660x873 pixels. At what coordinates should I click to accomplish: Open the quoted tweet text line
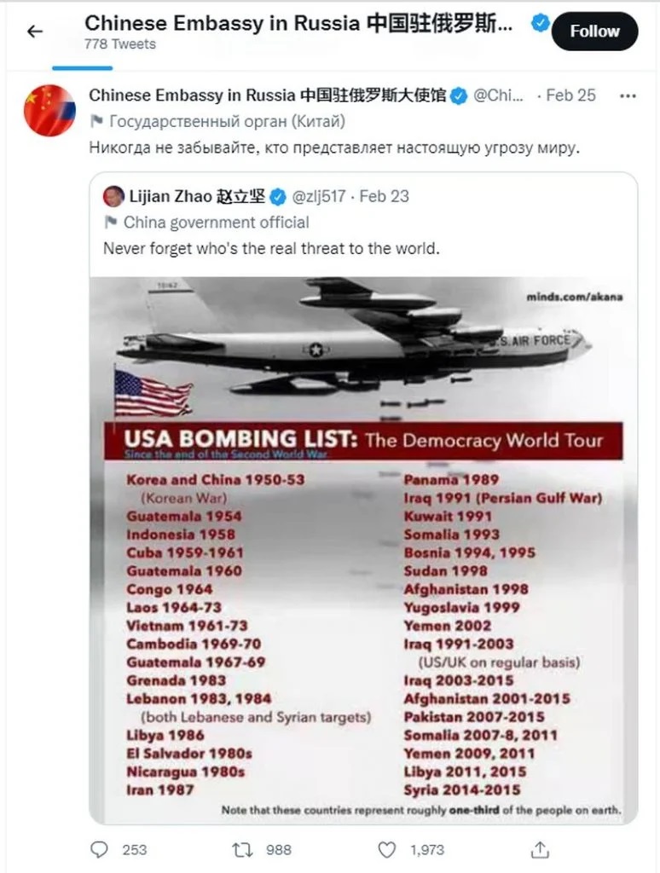point(272,248)
